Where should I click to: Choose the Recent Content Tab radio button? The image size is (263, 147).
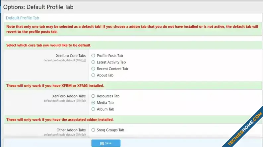coord(93,69)
